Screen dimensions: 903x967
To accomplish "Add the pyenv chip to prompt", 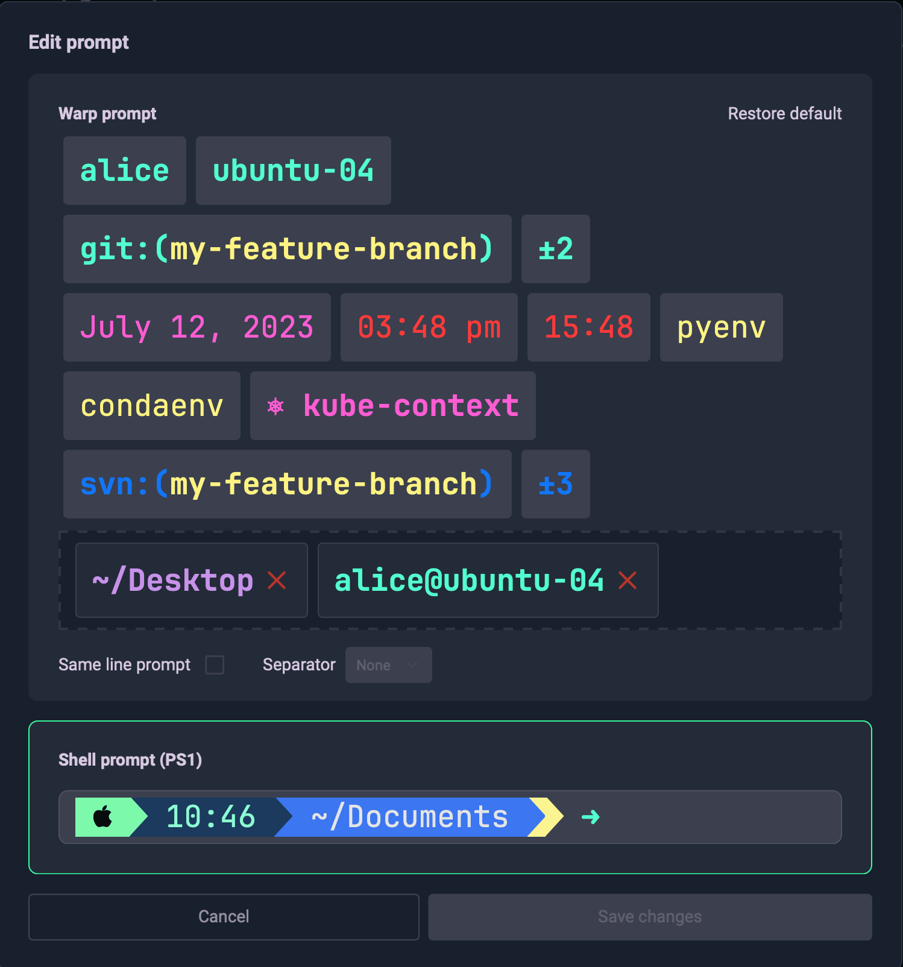I will (721, 327).
